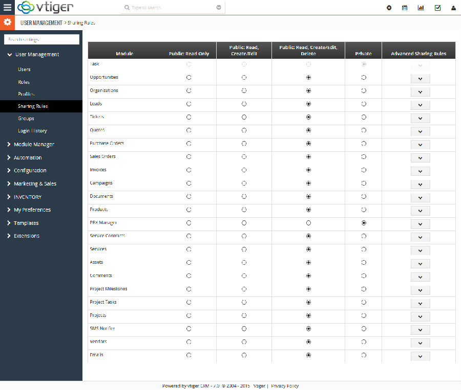Expand advanced sharing rules for Assets
Image resolution: width=461 pixels, height=390 pixels.
(421, 264)
